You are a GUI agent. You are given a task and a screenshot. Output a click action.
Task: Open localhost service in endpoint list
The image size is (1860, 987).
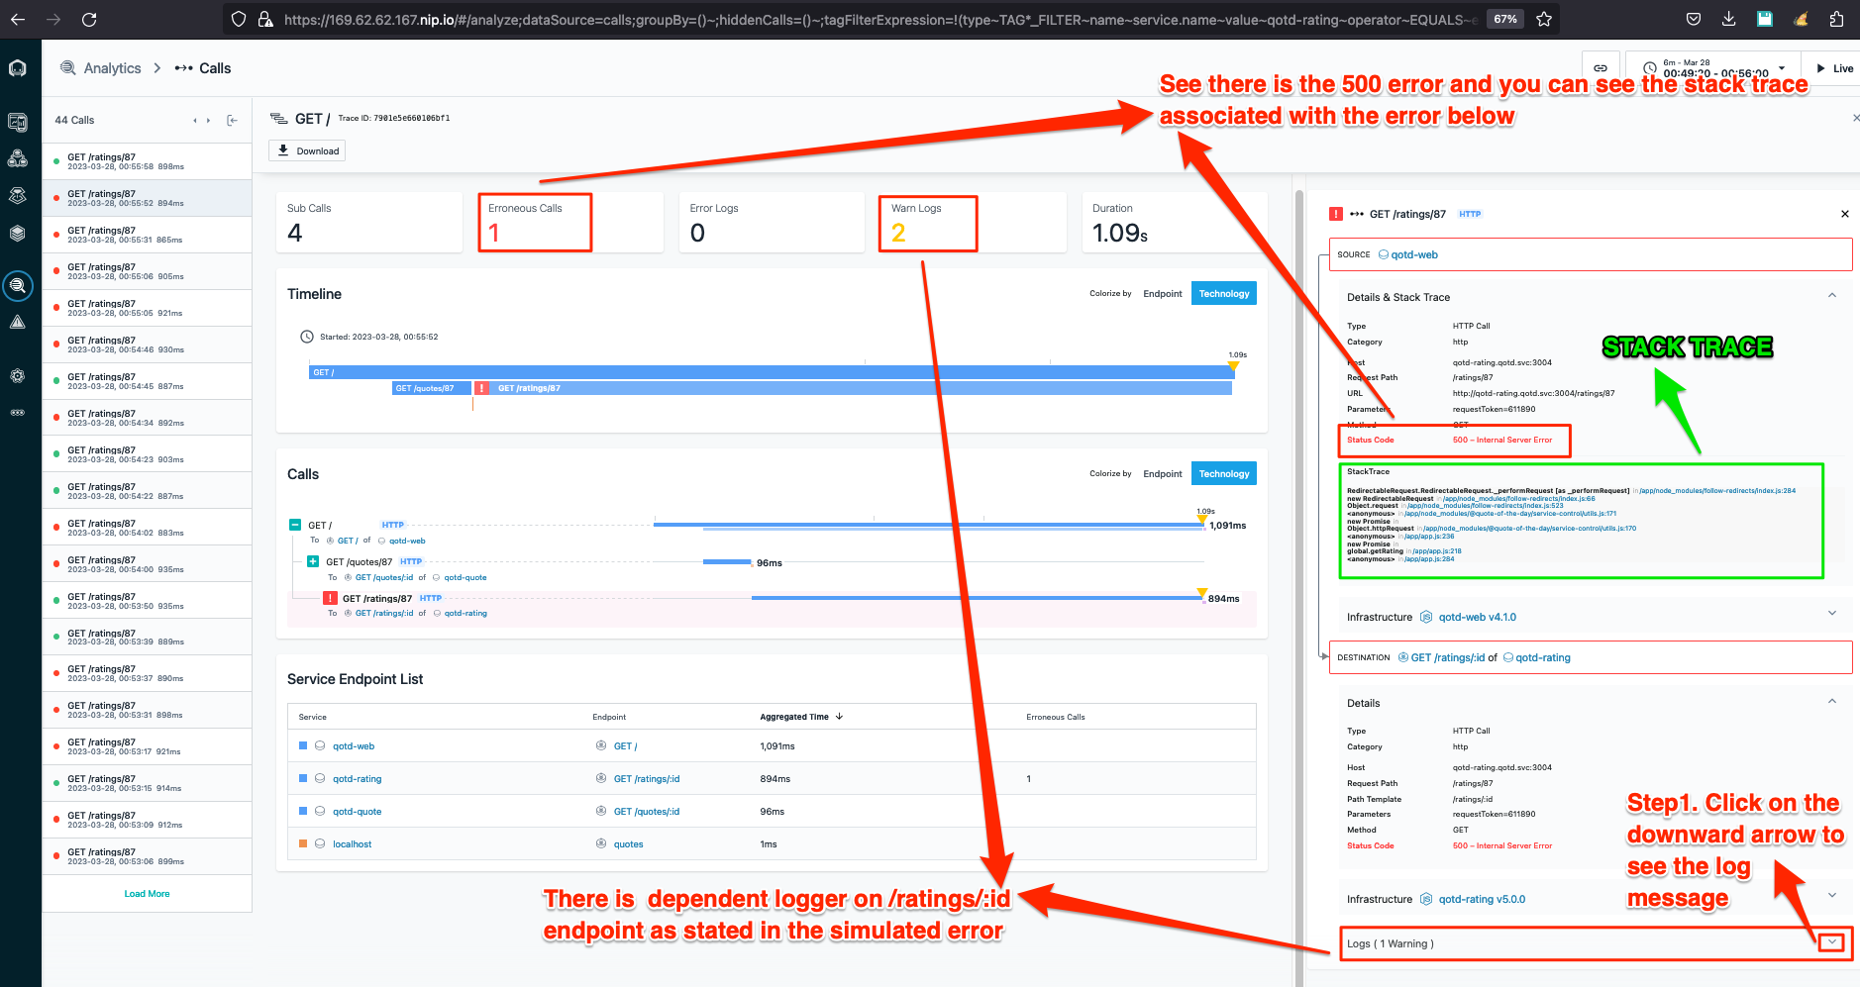(x=352, y=844)
